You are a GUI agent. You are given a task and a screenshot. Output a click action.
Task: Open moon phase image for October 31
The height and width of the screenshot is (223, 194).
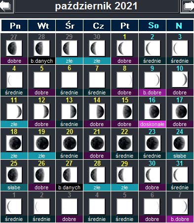(x=180, y=175)
